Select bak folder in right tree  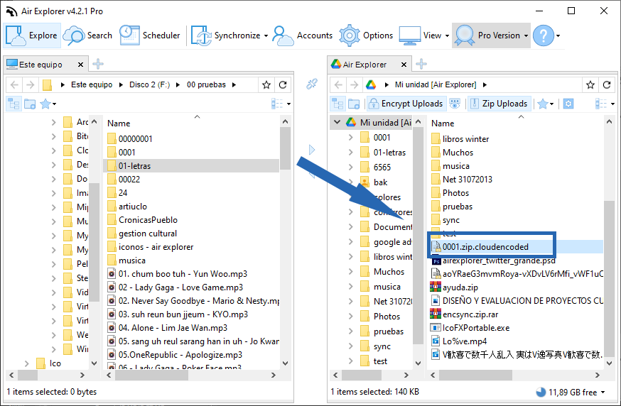coord(380,182)
